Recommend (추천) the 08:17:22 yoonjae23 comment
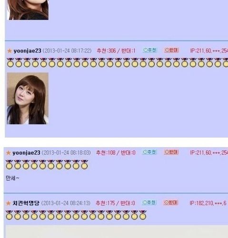The height and width of the screenshot is (238, 228). 150,50
